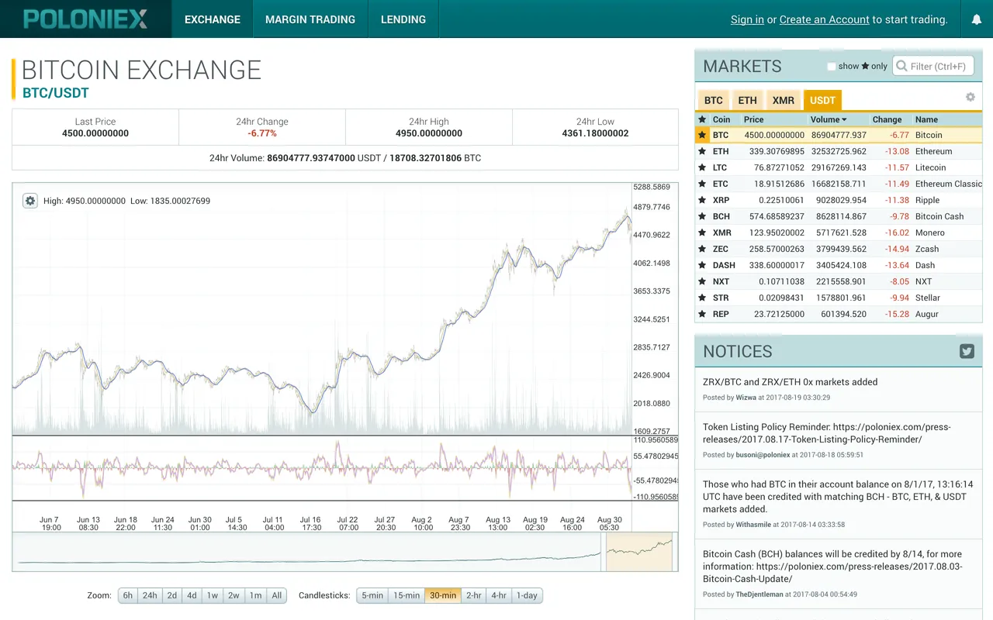Sort markets by Volume column
This screenshot has width=993, height=620.
(x=829, y=119)
